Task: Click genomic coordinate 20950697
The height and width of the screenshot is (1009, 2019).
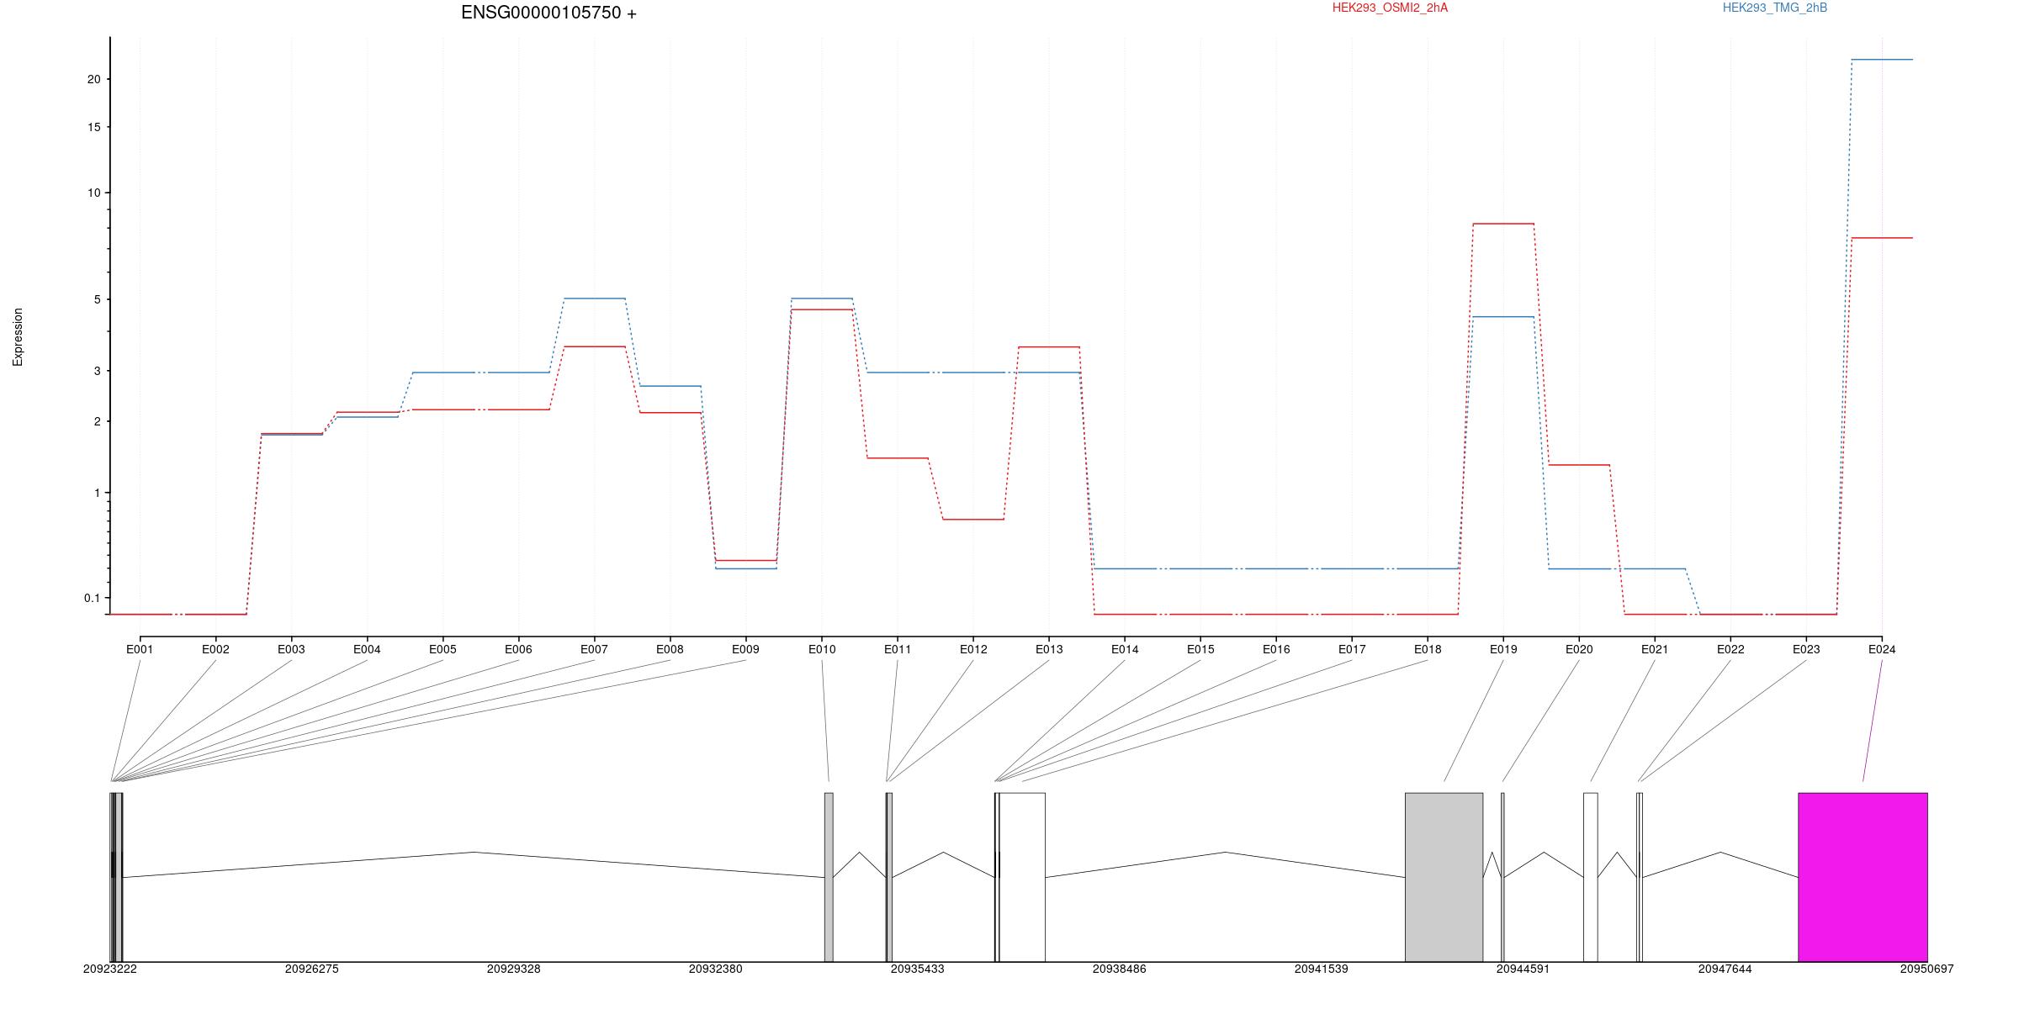Action: coord(1927,969)
